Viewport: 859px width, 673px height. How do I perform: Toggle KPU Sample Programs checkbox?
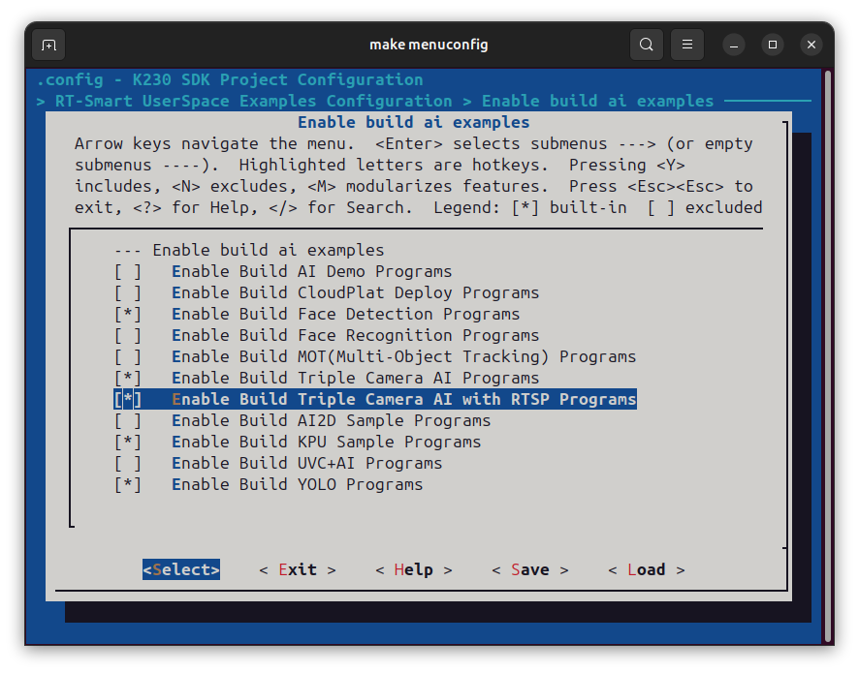point(128,443)
